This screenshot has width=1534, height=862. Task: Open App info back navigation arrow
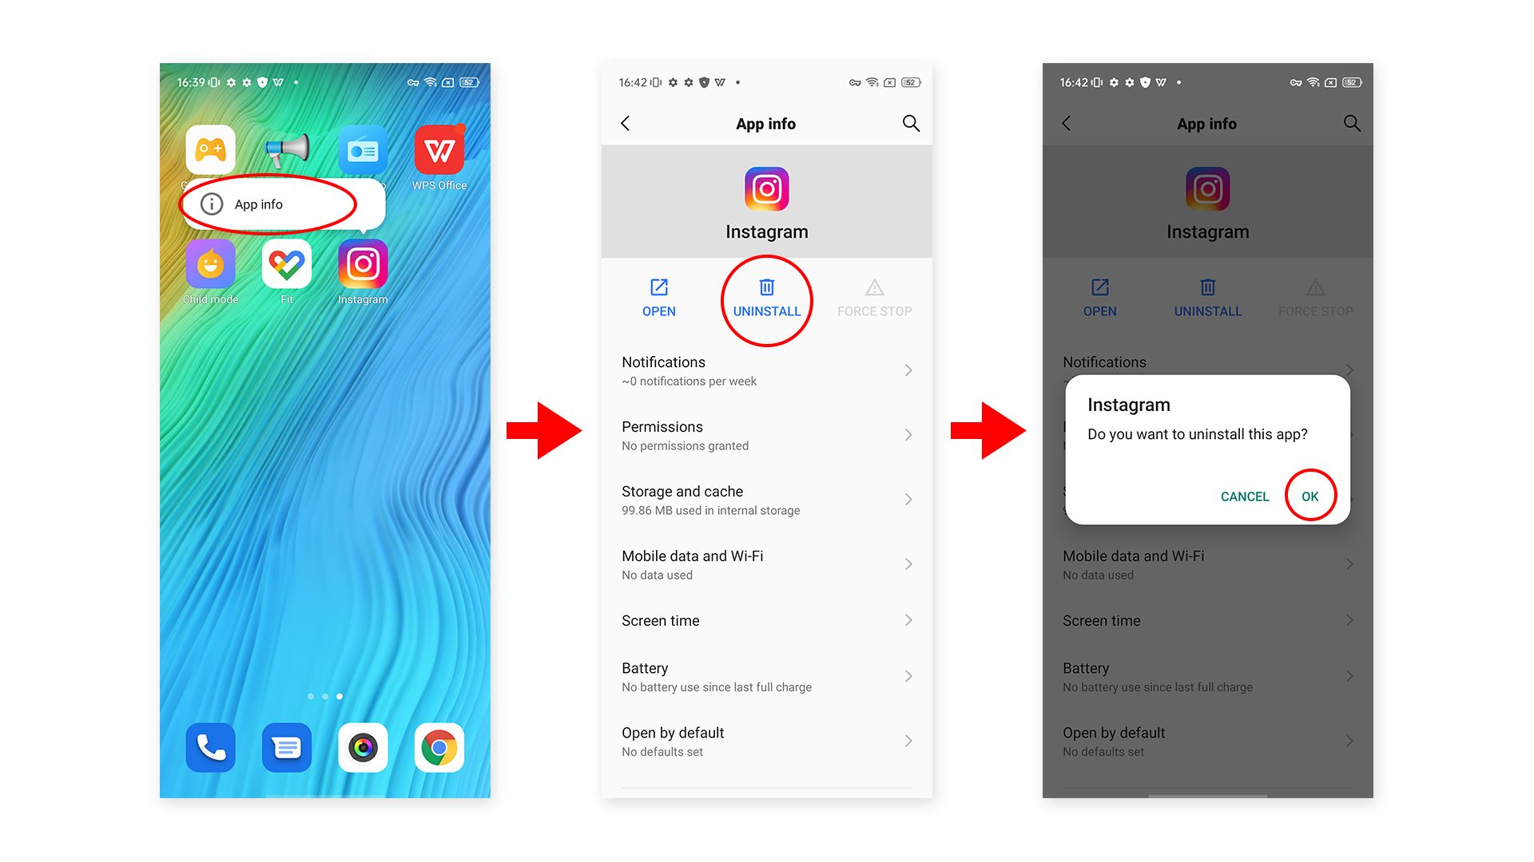point(626,122)
